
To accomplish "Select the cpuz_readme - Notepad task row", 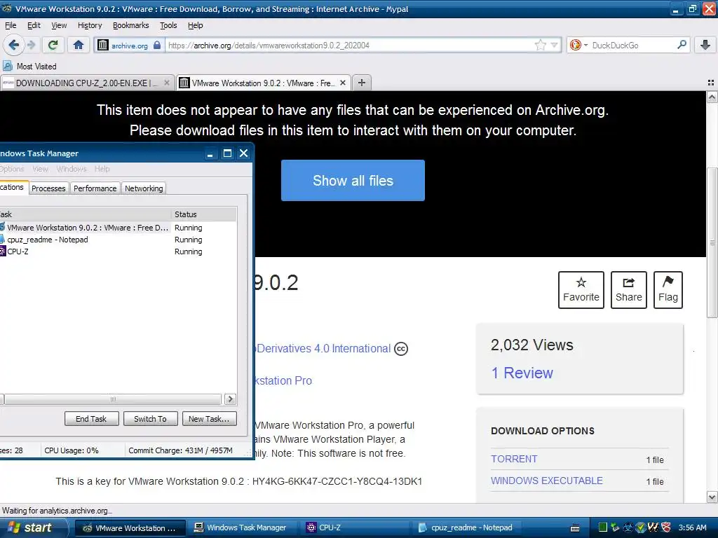I will click(x=118, y=240).
